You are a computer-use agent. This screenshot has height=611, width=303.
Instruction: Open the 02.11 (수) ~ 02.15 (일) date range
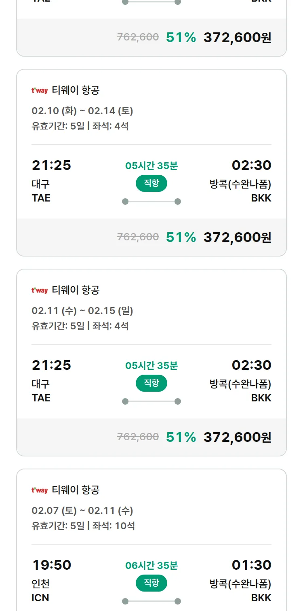coord(82,311)
